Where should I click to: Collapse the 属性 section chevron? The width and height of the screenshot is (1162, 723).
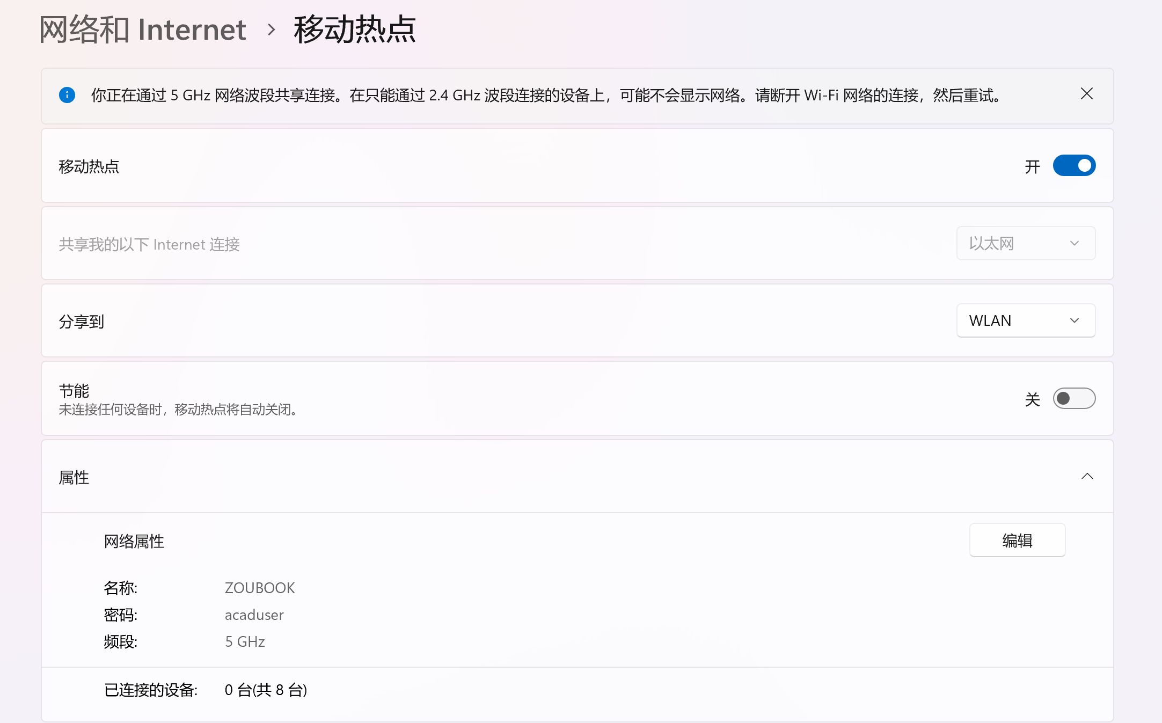click(1087, 477)
